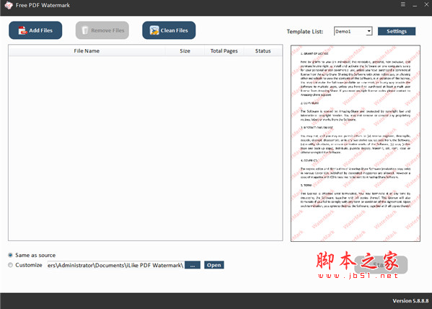Minimize the application window
The image size is (432, 309).
click(x=415, y=5)
